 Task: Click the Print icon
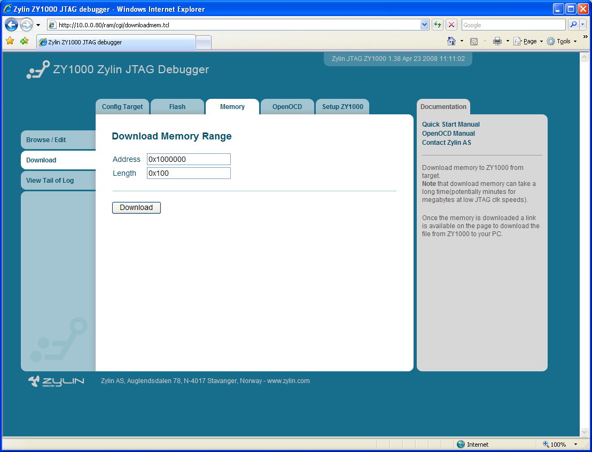coord(497,41)
